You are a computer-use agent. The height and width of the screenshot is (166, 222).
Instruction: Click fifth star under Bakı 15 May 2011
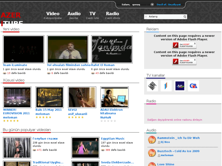pos(50,117)
